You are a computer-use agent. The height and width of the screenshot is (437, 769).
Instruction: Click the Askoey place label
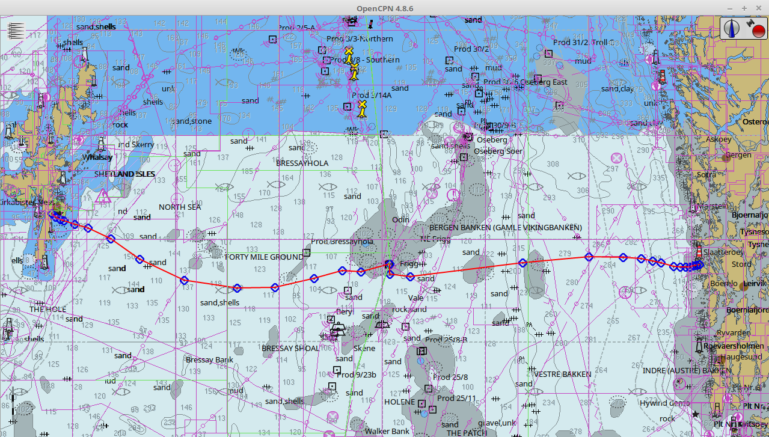coord(719,139)
